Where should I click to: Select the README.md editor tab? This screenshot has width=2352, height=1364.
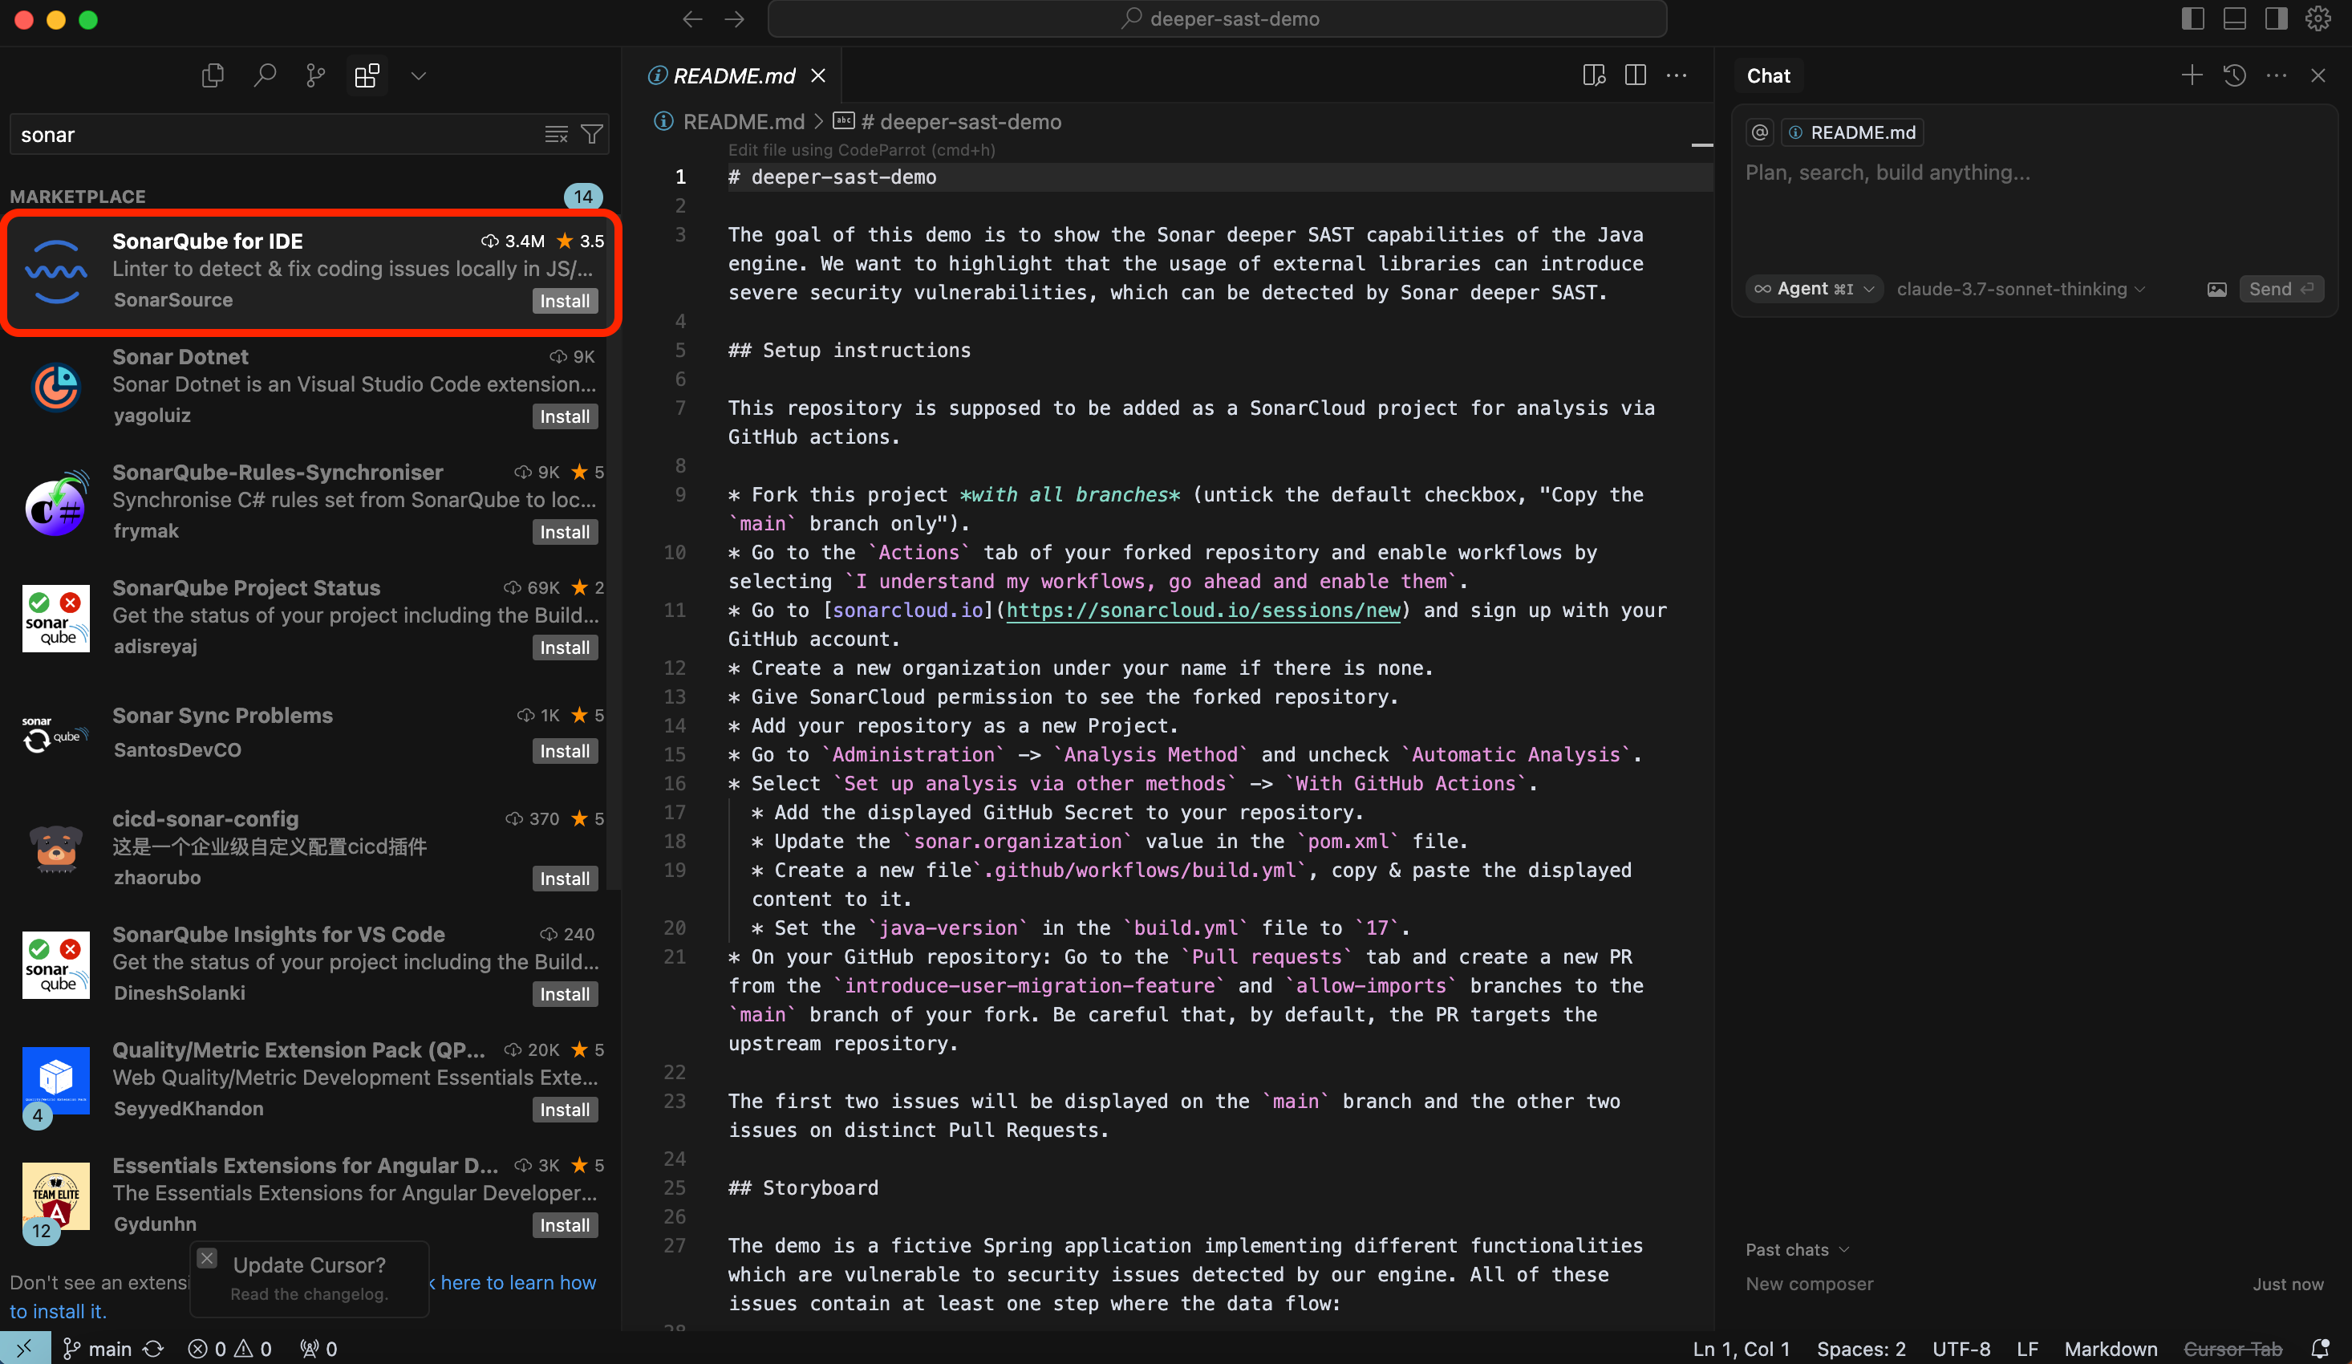[x=734, y=75]
